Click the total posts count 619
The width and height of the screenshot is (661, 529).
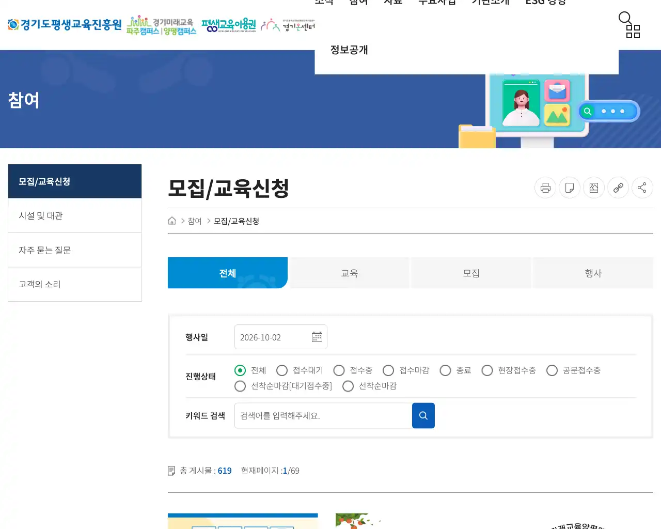(x=225, y=471)
